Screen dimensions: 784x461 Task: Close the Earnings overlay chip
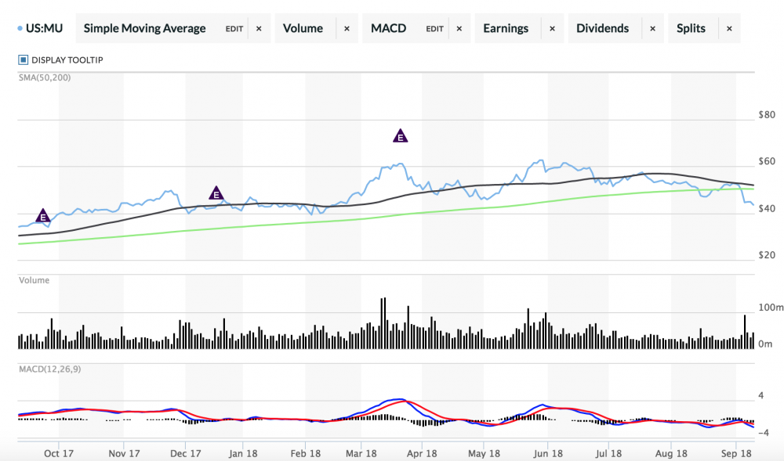pyautogui.click(x=552, y=29)
